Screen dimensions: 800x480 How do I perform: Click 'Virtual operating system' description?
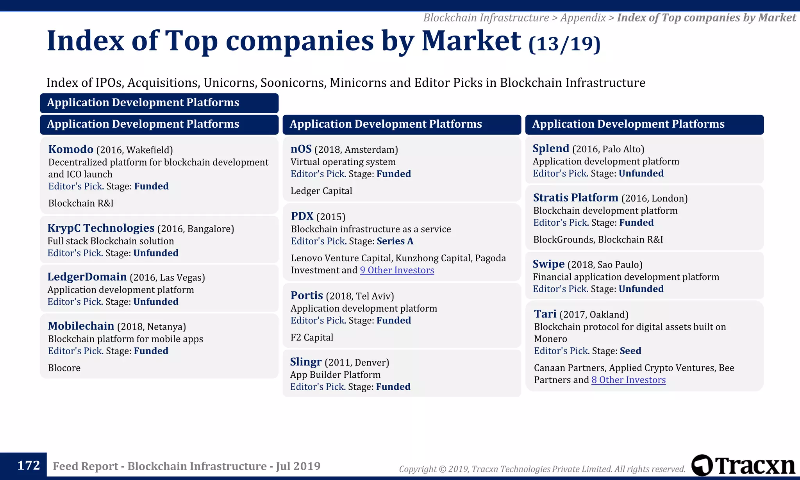343,161
